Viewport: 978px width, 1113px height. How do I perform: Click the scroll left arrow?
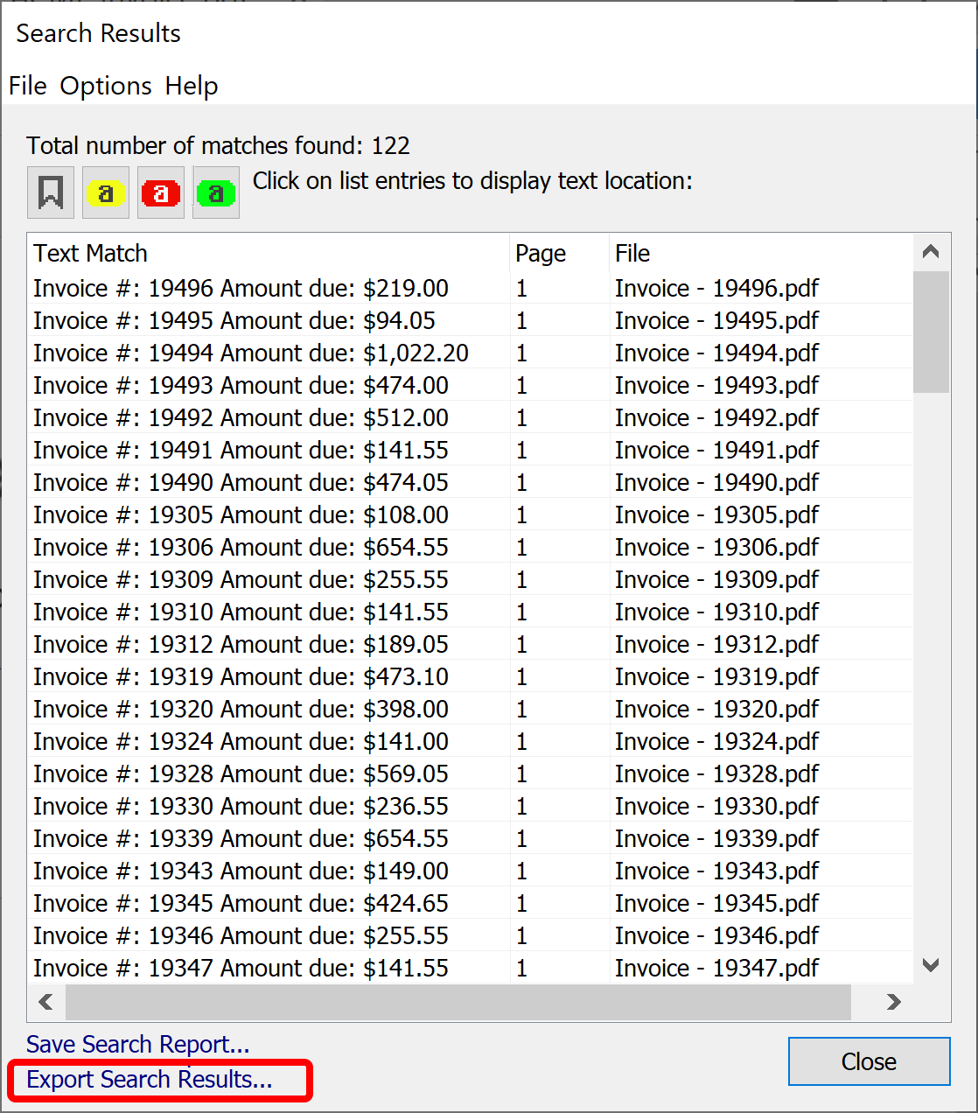[x=46, y=1002]
